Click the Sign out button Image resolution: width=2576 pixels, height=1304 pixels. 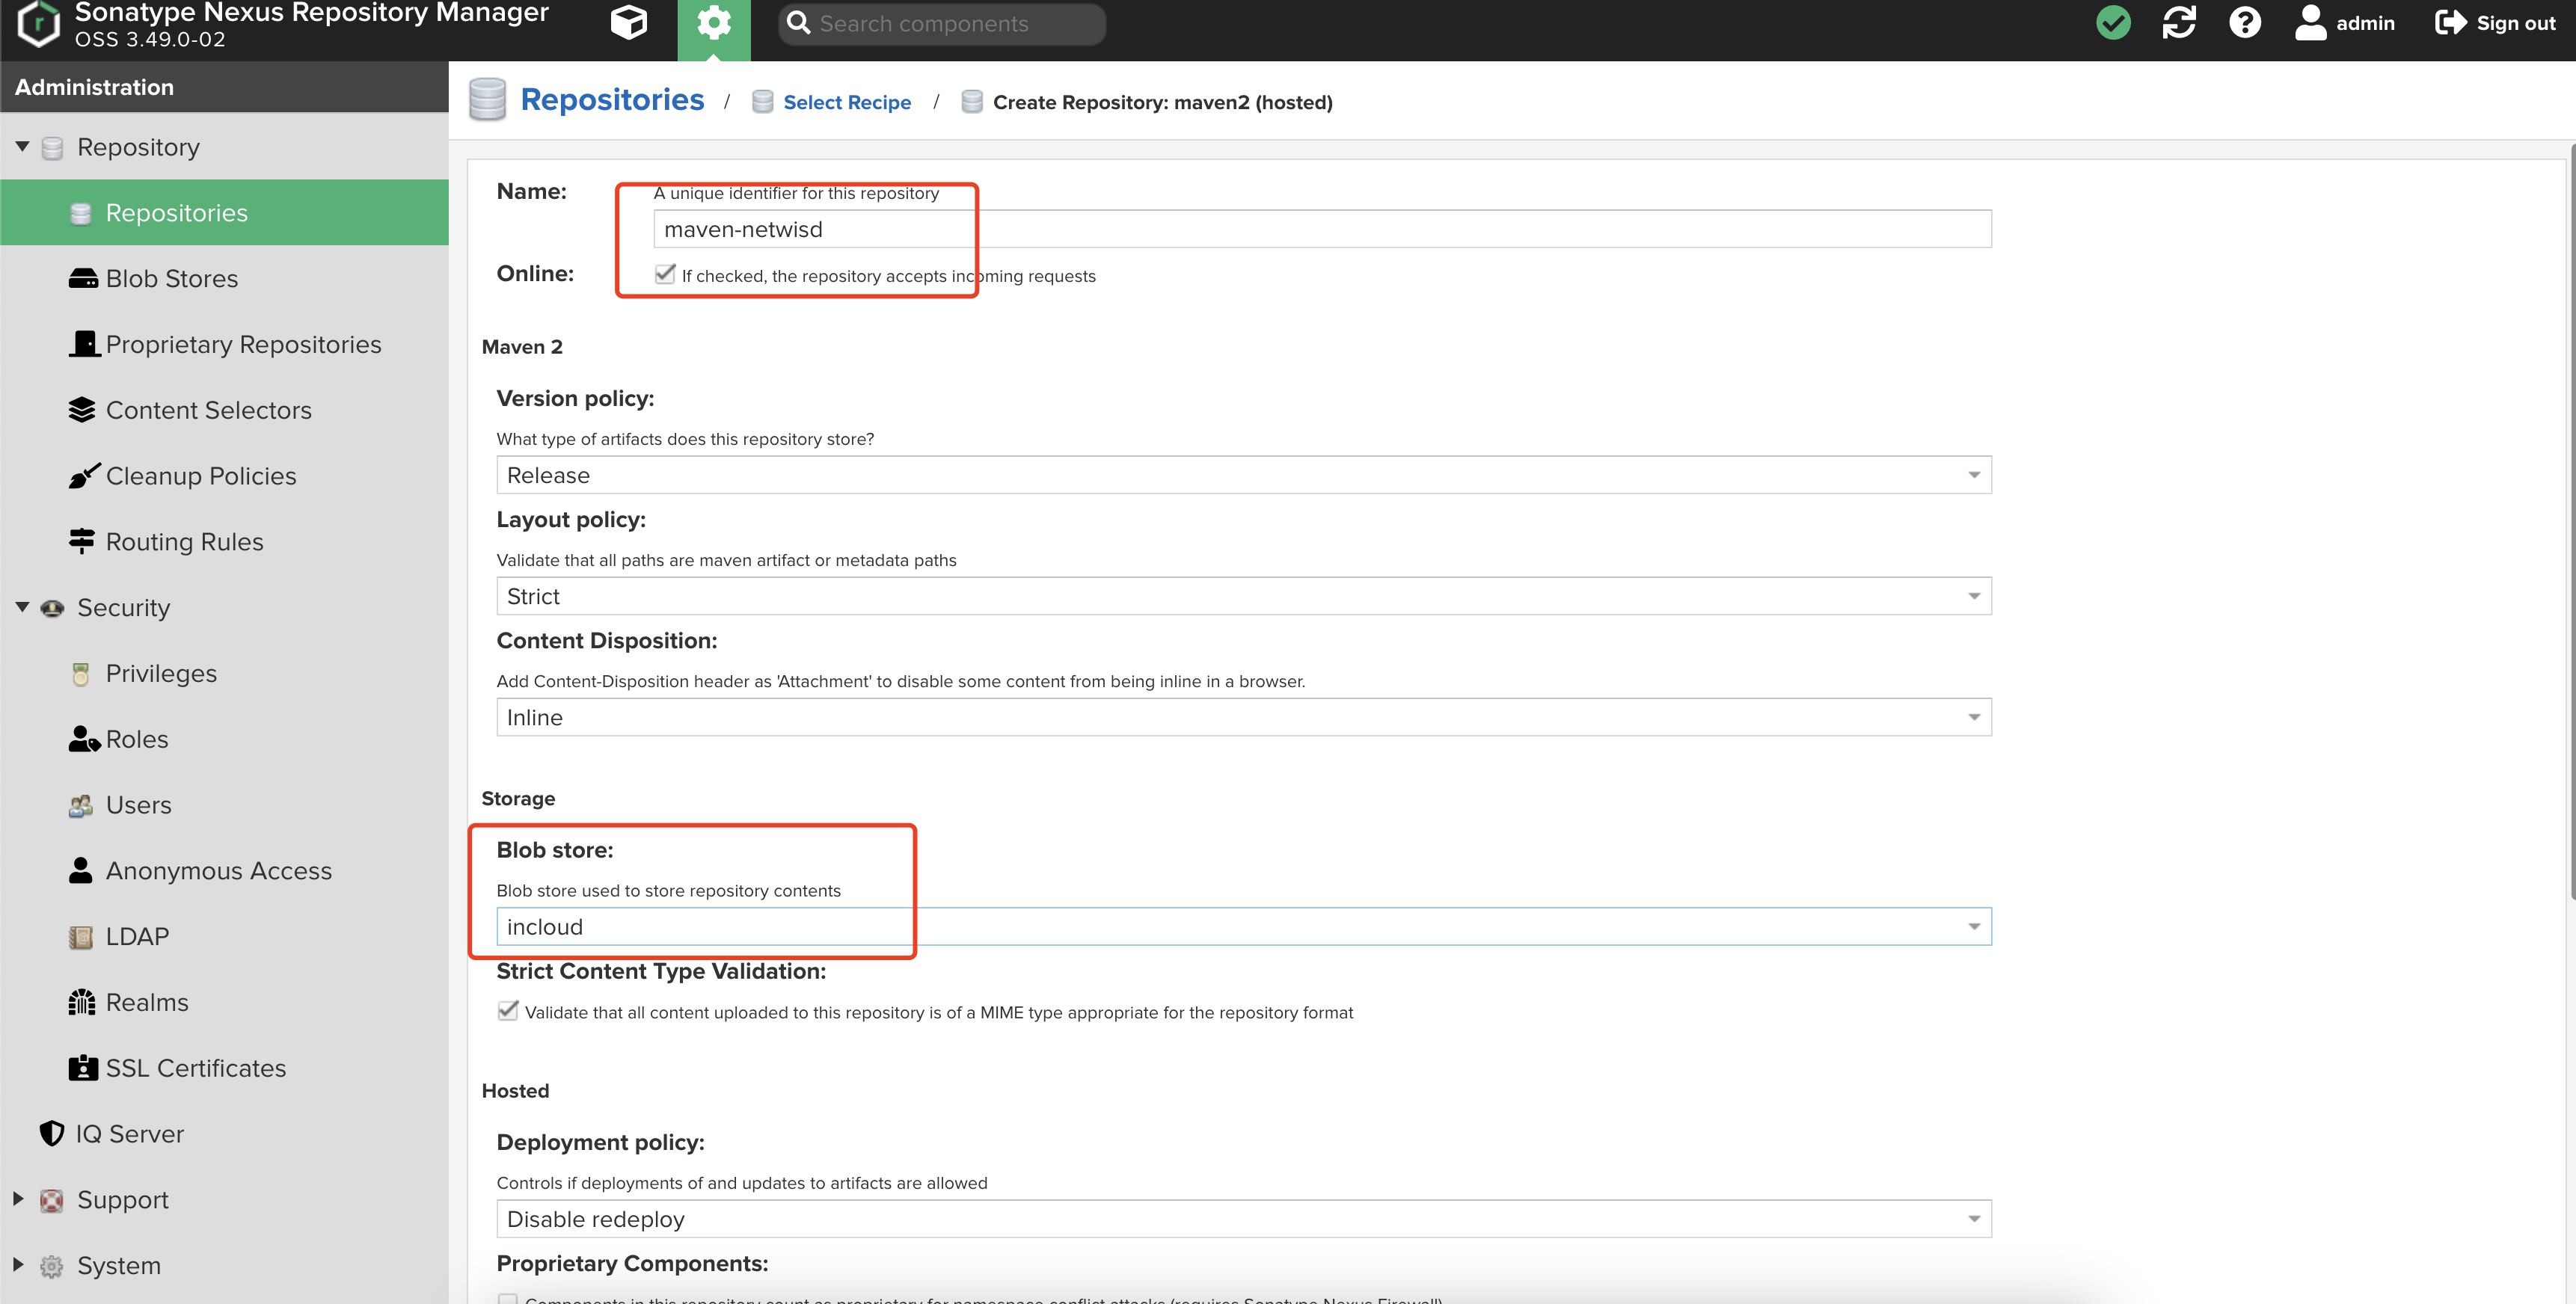[2495, 23]
